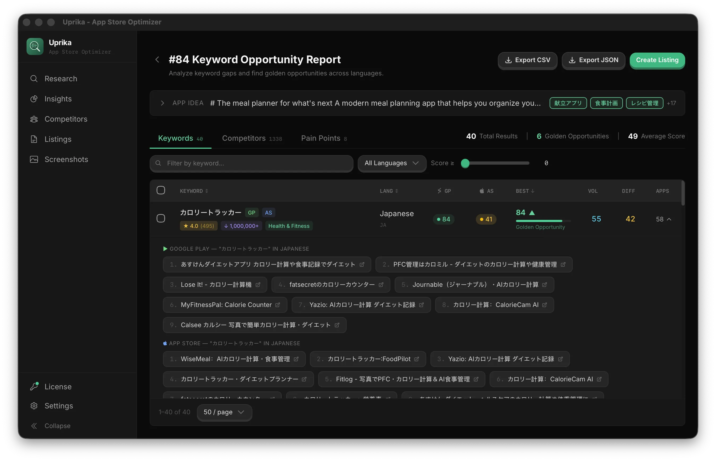This screenshot has width=716, height=461.
Task: Sort the table by LANG column
Action: coord(389,191)
